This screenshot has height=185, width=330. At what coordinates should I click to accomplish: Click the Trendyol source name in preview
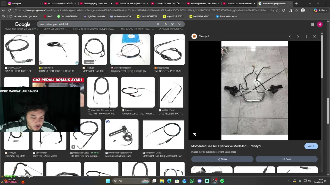[204, 36]
